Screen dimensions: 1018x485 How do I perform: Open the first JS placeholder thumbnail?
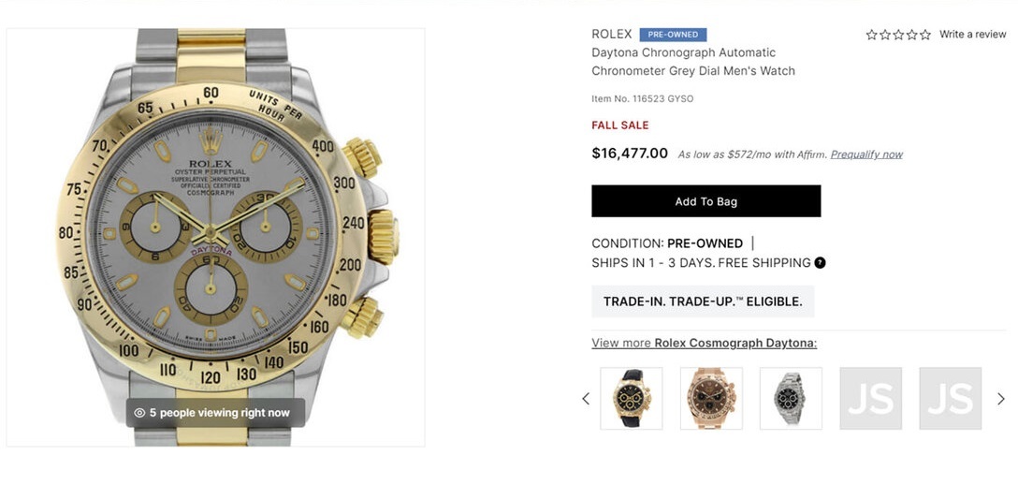870,399
